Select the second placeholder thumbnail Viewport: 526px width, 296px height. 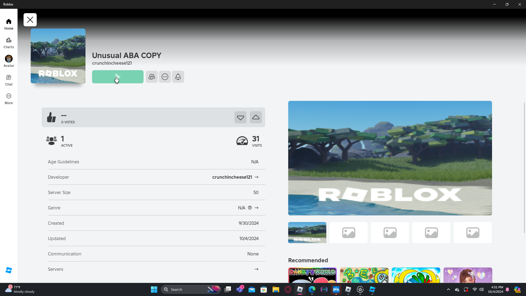[348, 232]
